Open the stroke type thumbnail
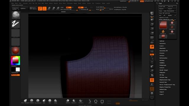Image resolution: width=189 pixels, height=106 pixels. [16, 24]
